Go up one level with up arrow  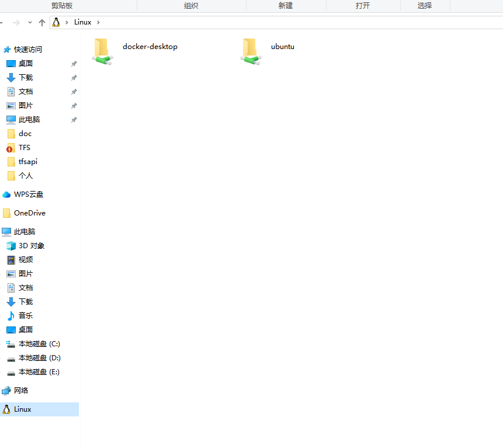(41, 22)
